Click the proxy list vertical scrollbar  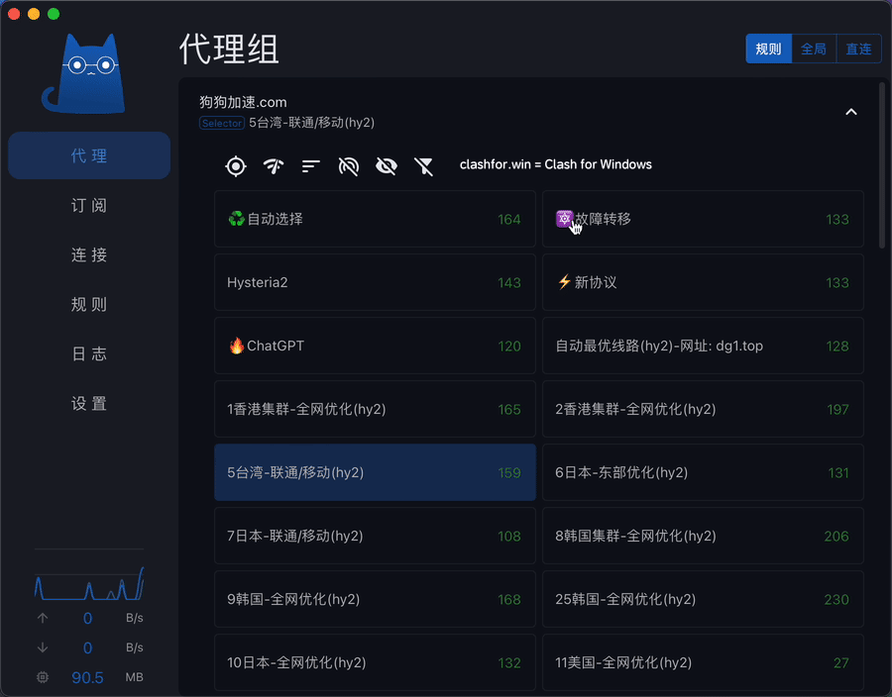[x=882, y=166]
